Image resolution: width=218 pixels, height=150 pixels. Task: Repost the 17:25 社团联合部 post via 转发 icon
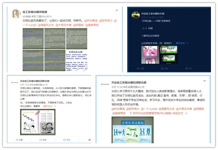(x=44, y=140)
